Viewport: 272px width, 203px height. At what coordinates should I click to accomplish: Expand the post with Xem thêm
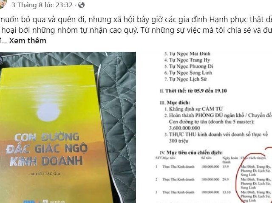pyautogui.click(x=28, y=41)
